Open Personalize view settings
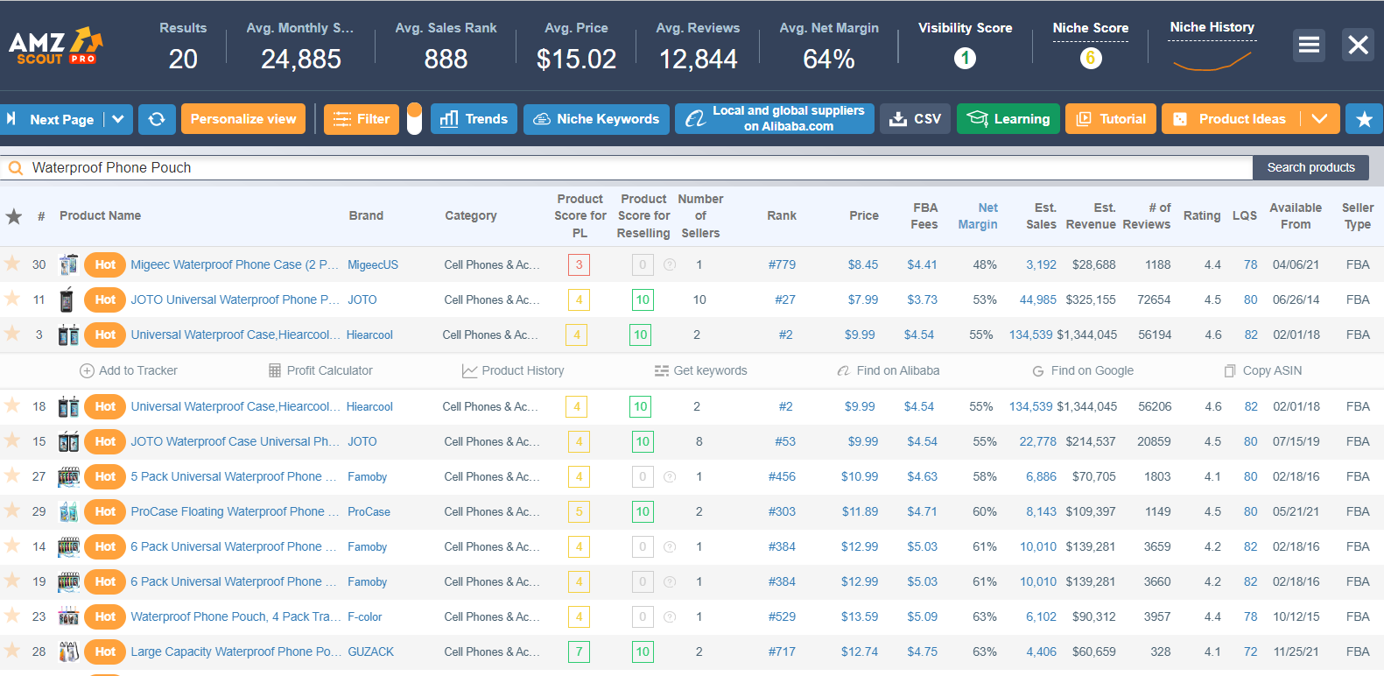 (x=243, y=119)
